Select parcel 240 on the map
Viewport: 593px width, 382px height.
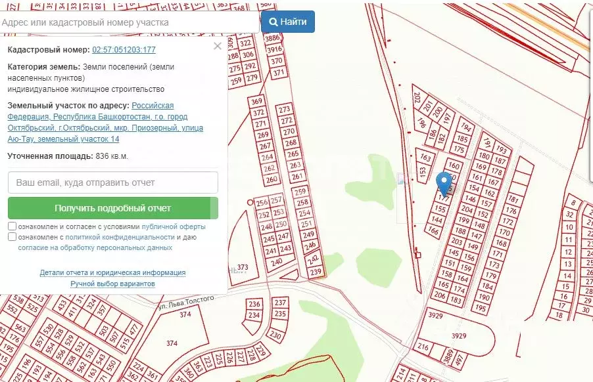tap(277, 262)
